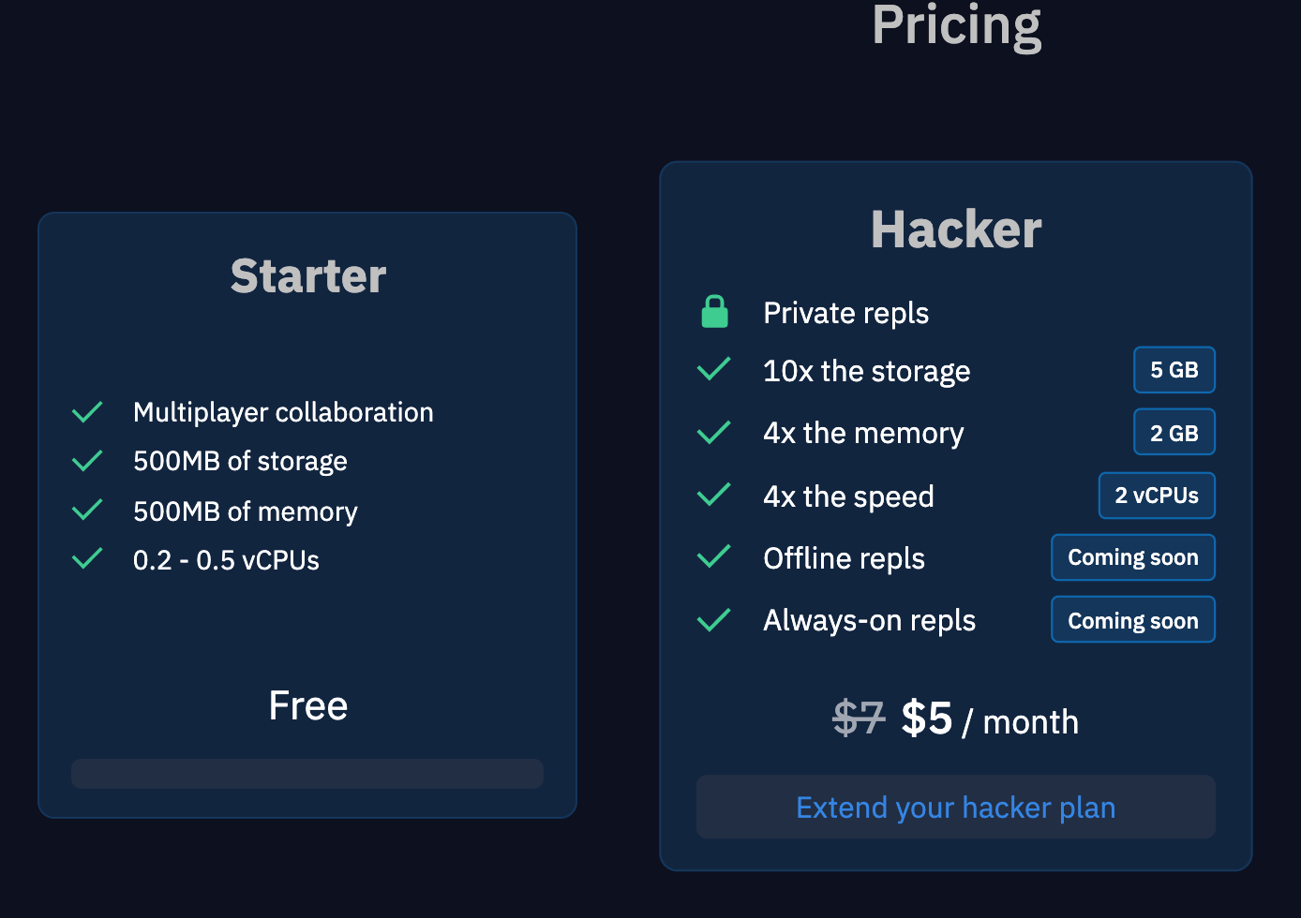Viewport: 1301px width, 918px height.
Task: Click Coming soon badge for Always-on repls
Action: point(1133,620)
